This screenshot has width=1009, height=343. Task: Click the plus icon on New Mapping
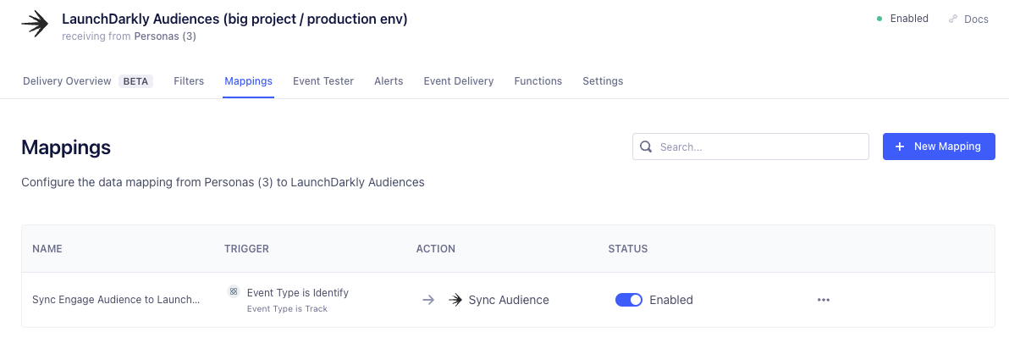coord(900,147)
